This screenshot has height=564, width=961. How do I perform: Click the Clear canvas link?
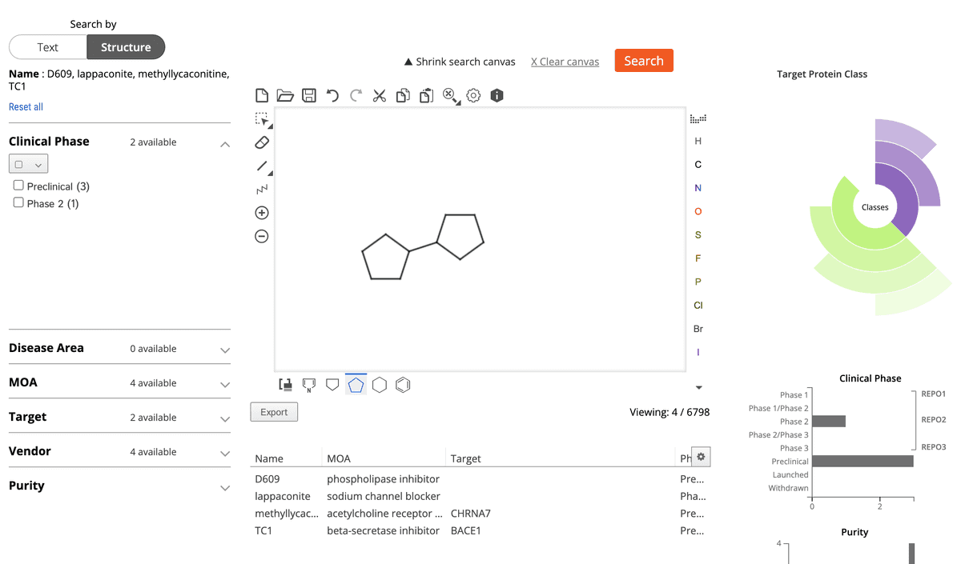click(565, 62)
